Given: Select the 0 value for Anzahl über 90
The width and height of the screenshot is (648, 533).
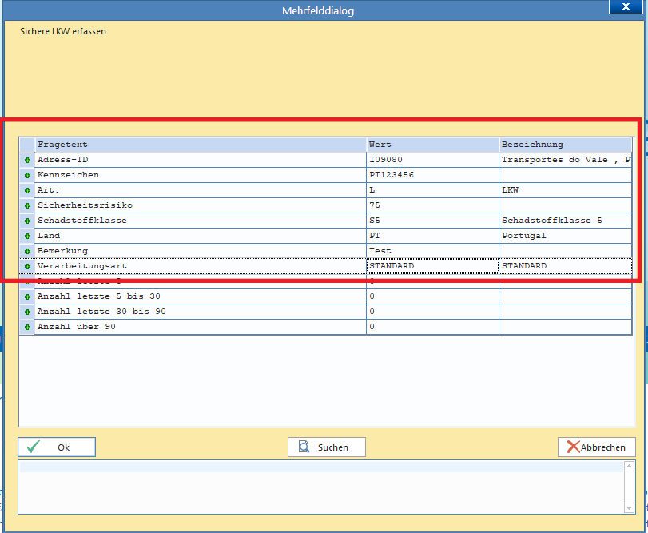Looking at the screenshot, I should pyautogui.click(x=433, y=327).
